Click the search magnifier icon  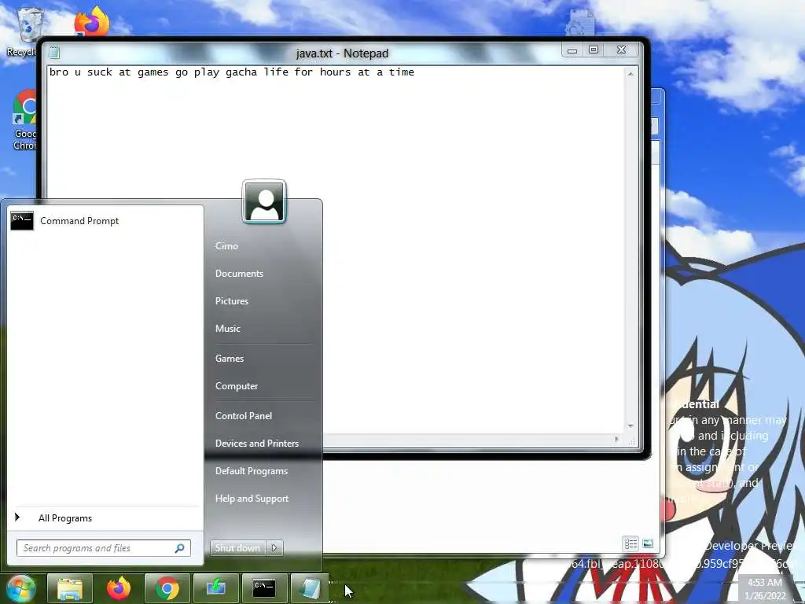pyautogui.click(x=180, y=548)
